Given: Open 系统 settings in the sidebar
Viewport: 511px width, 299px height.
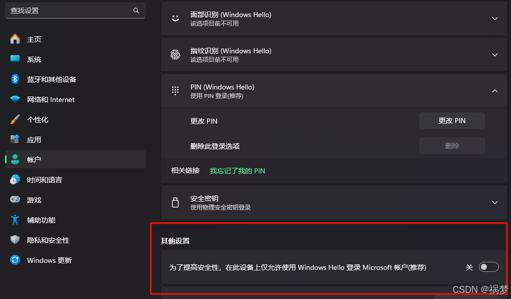Looking at the screenshot, I should (75, 59).
